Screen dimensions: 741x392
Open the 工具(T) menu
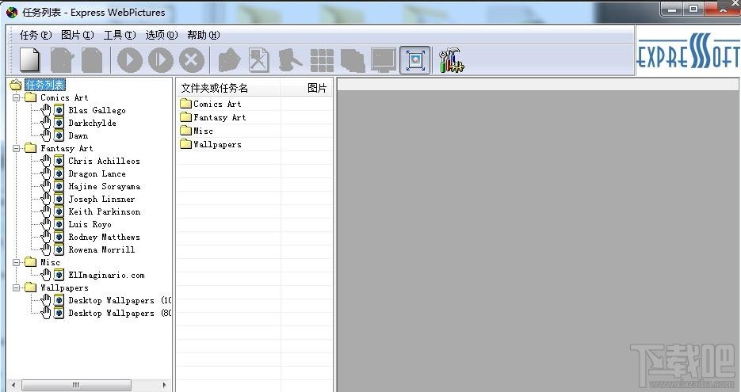120,35
